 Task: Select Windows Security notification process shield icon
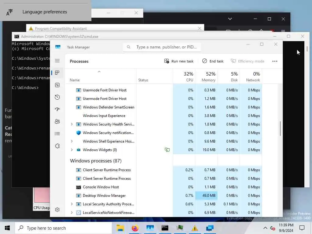pos(79,133)
